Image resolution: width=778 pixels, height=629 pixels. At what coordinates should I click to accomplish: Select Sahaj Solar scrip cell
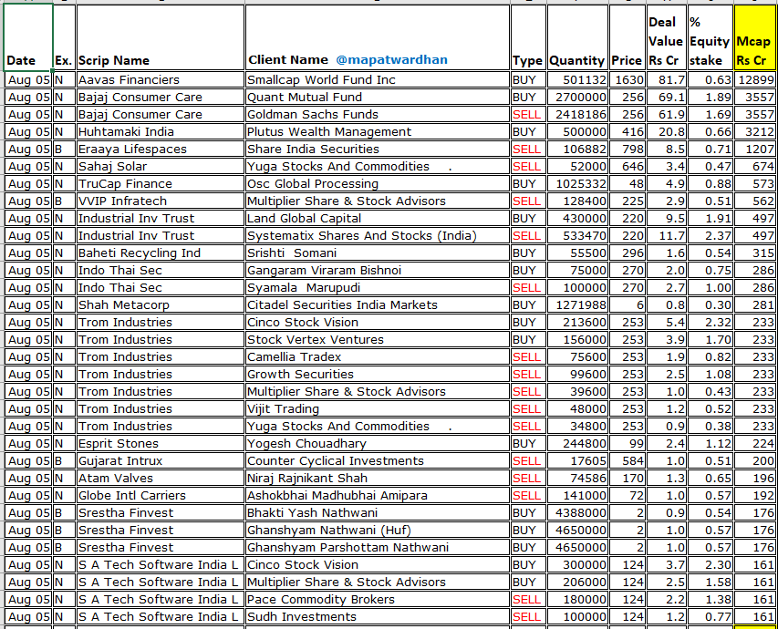[x=161, y=167]
